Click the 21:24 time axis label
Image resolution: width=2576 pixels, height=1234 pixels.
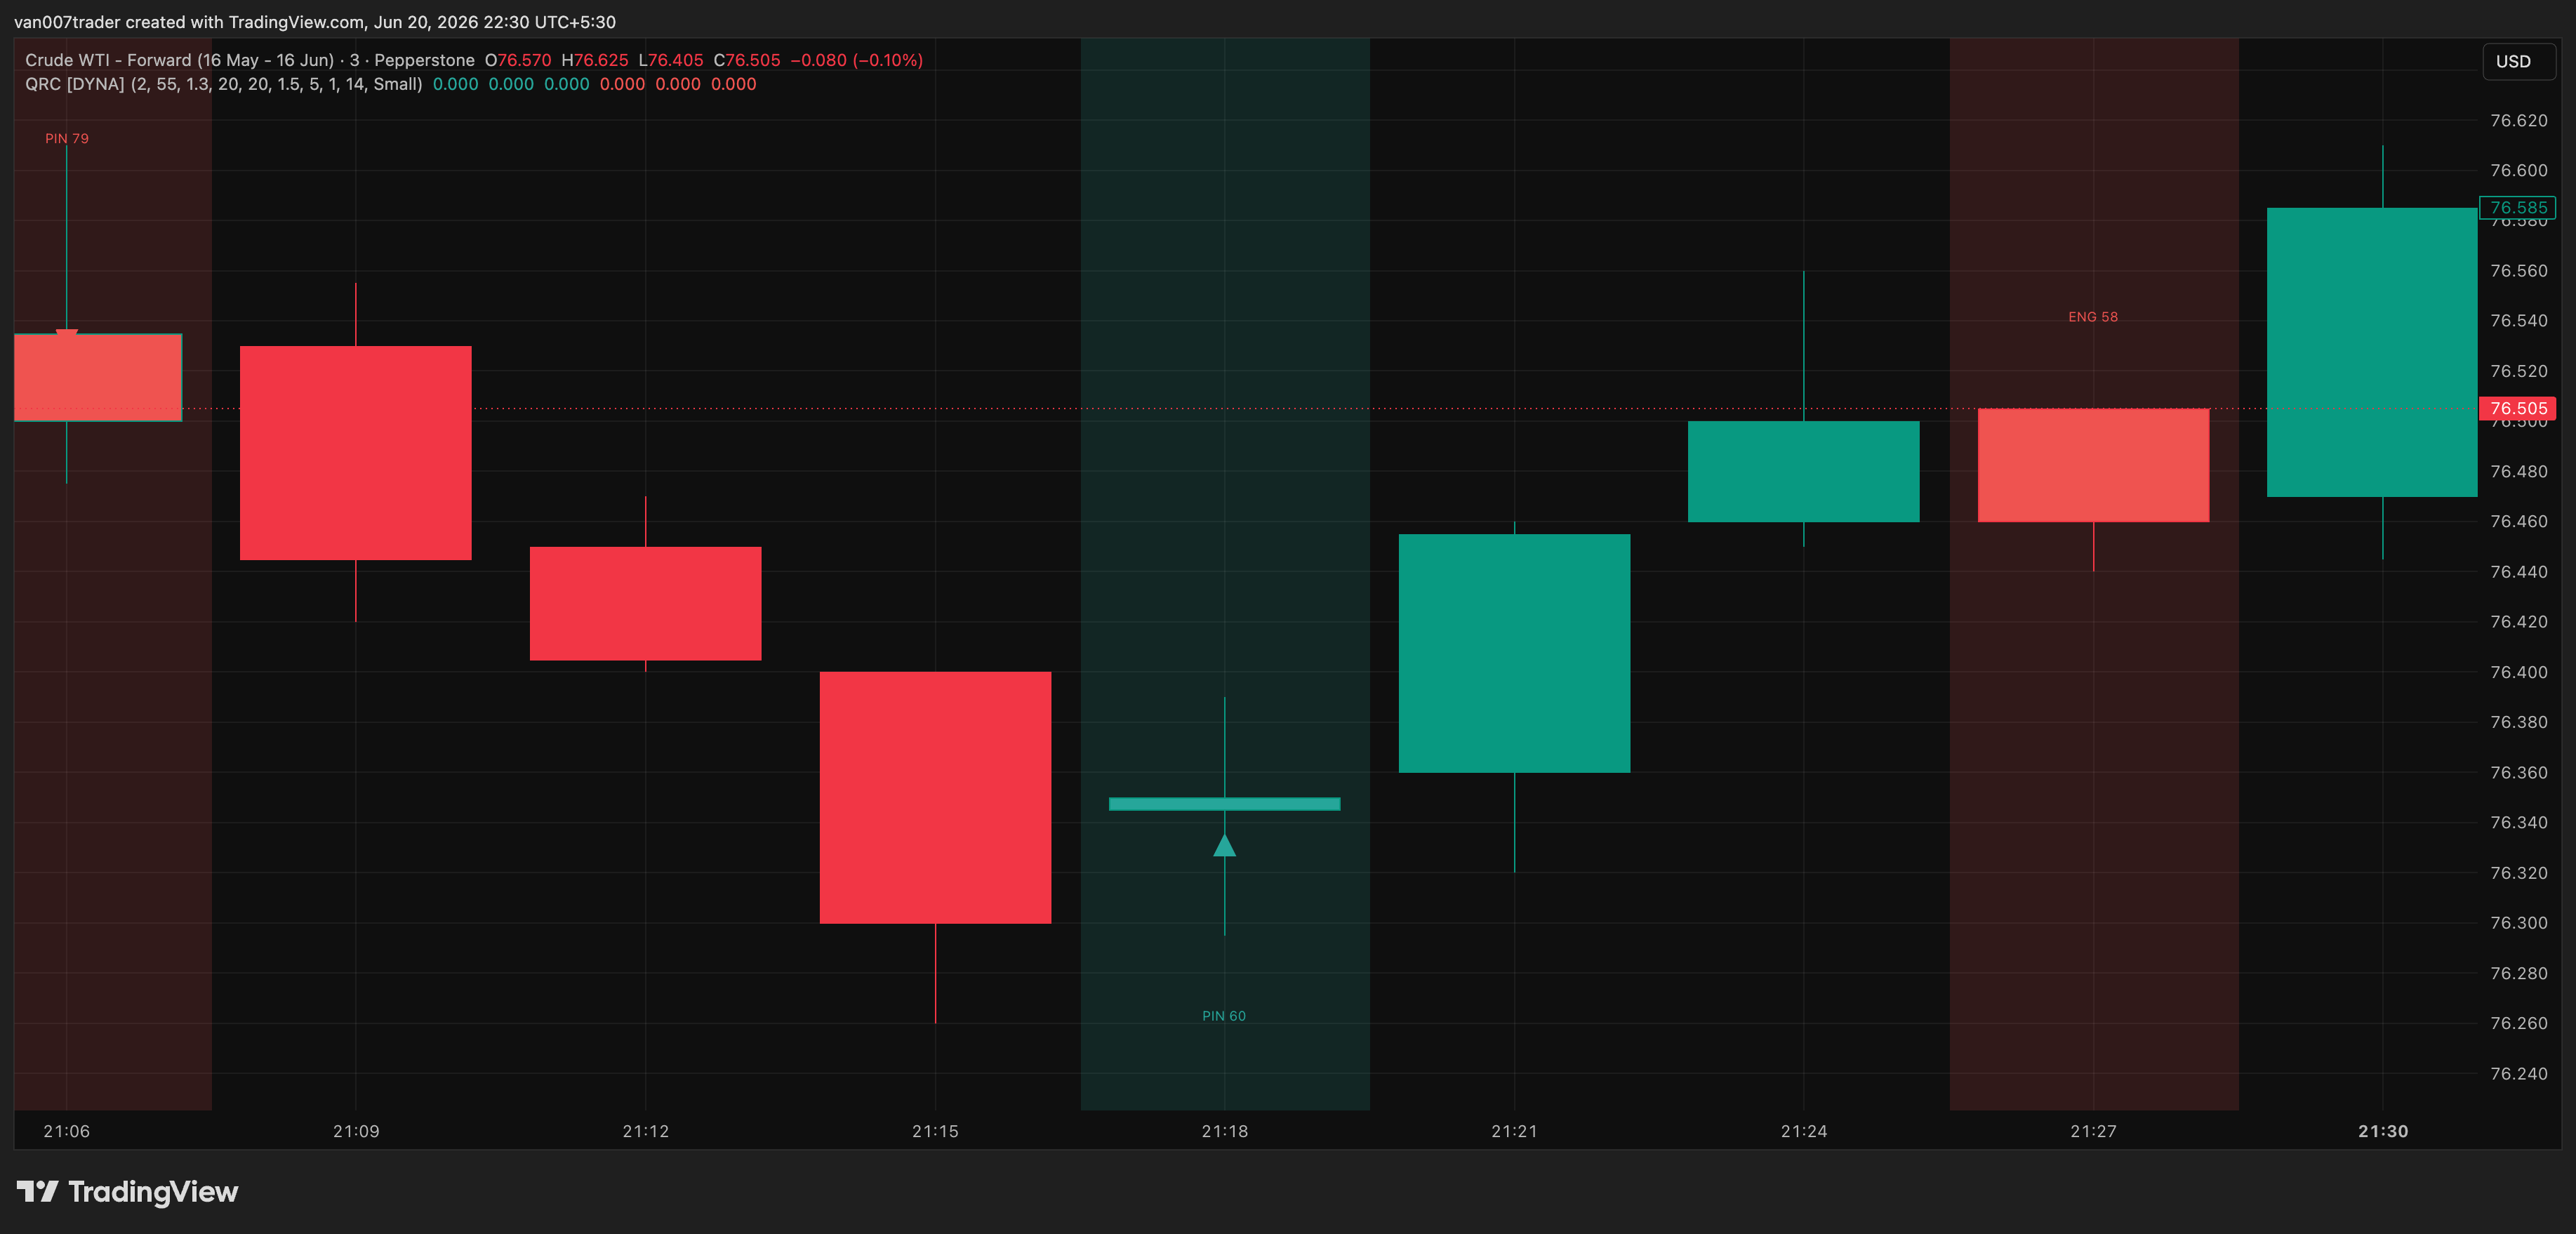[x=1803, y=1131]
